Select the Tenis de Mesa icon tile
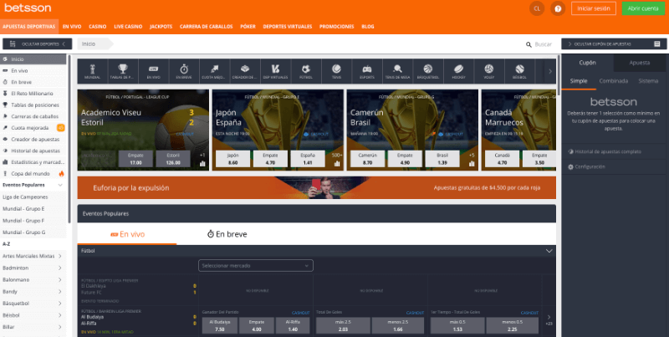Image resolution: width=669 pixels, height=337 pixels. tap(398, 71)
